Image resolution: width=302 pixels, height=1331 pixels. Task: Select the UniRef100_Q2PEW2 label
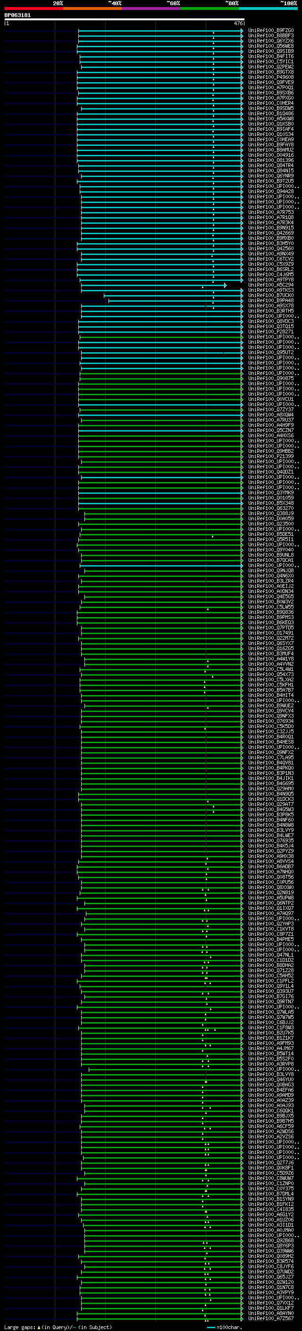pos(270,67)
